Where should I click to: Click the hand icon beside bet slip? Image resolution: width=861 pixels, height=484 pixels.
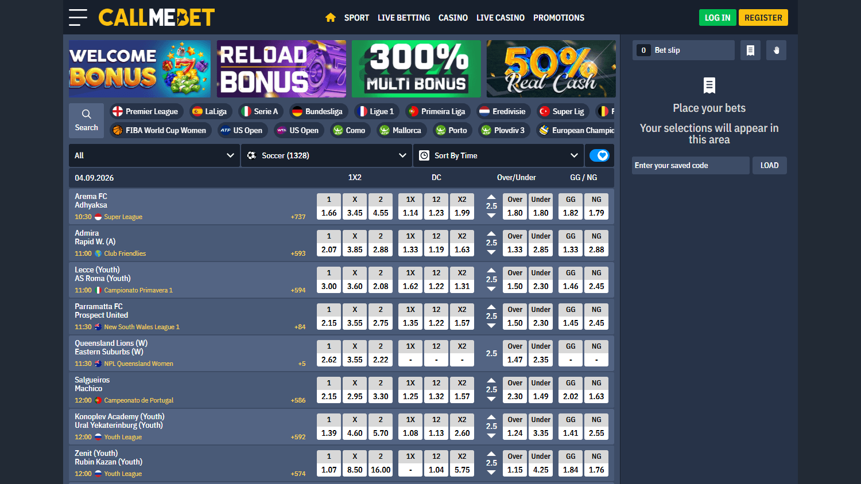[776, 50]
